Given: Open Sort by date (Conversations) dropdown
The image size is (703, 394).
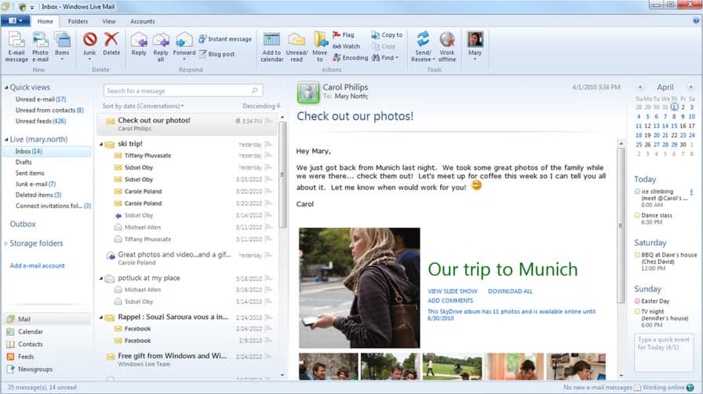Looking at the screenshot, I should pos(143,106).
